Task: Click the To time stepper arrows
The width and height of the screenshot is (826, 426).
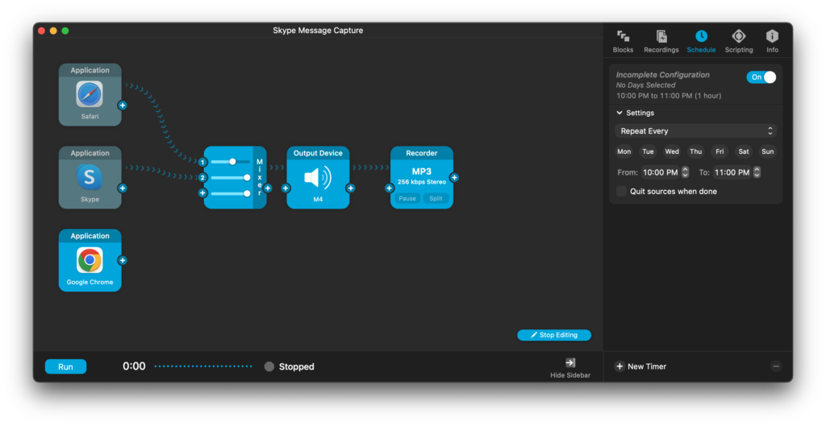Action: pos(757,172)
